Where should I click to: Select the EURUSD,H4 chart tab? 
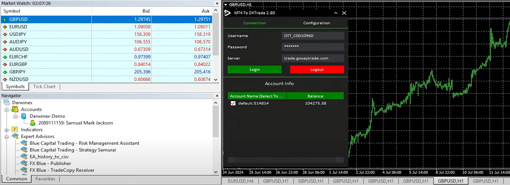tap(240, 181)
